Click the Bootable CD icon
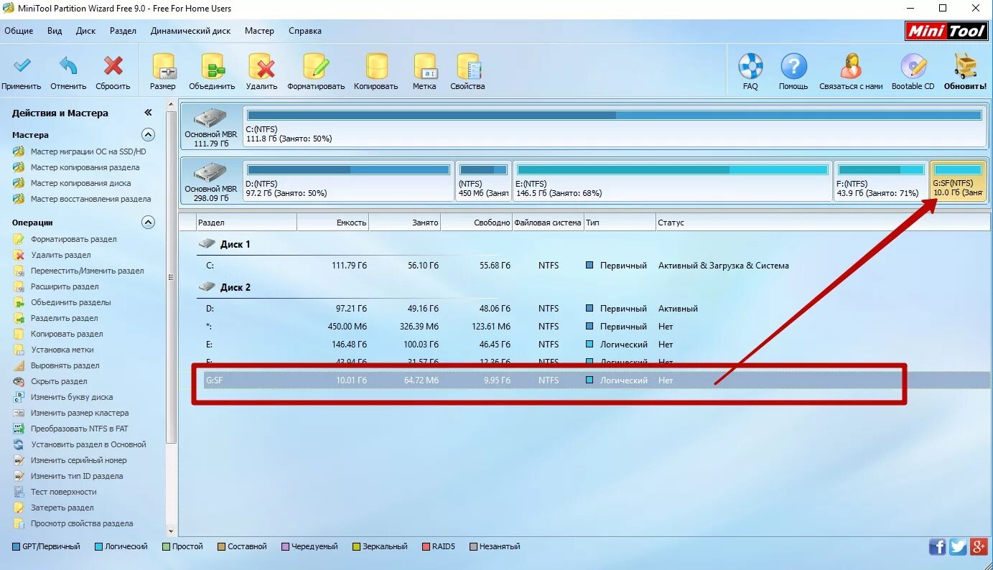The height and width of the screenshot is (570, 993). (x=913, y=67)
